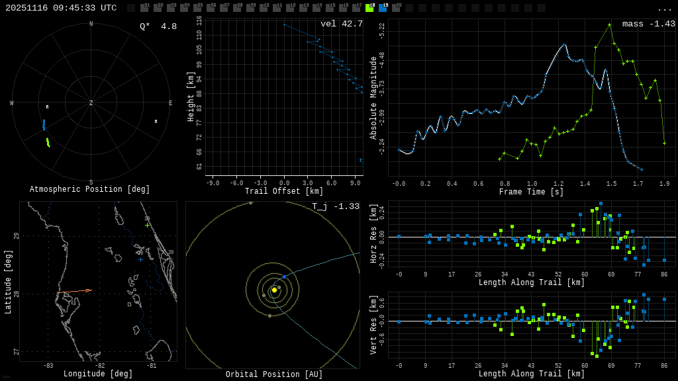Image resolution: width=678 pixels, height=381 pixels.
Task: Click the blue meteor streak in sky plot
Action: [44, 124]
